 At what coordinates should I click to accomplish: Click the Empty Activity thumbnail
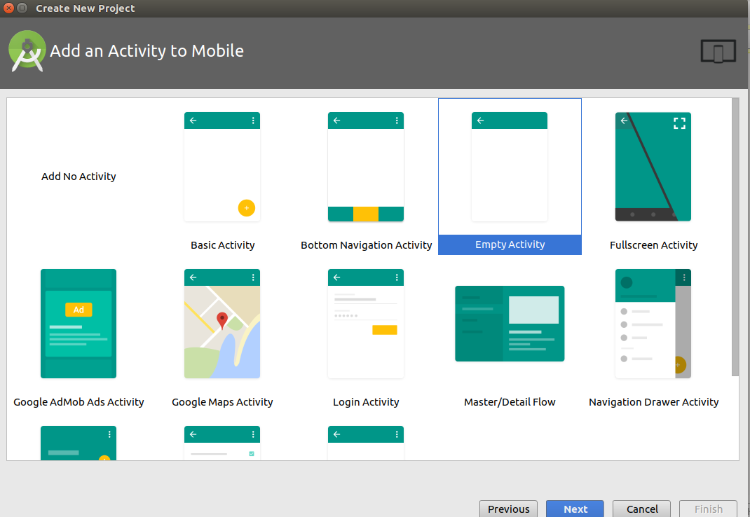point(510,167)
